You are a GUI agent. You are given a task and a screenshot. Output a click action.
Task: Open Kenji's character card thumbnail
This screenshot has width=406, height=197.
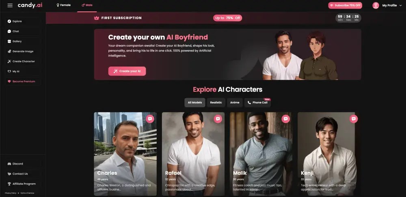coord(326,154)
